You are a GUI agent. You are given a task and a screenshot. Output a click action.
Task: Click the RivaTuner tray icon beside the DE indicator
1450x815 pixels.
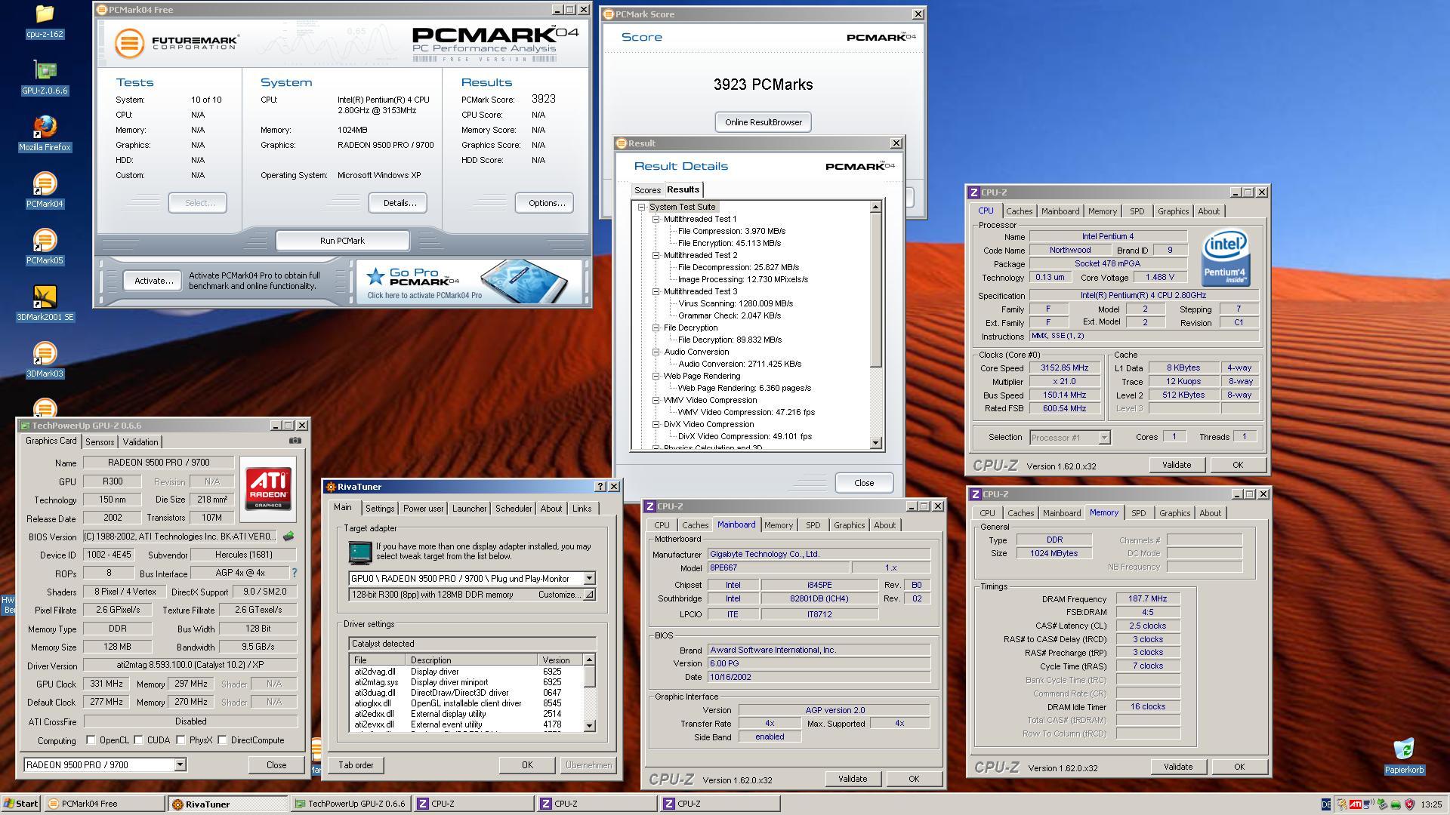[1343, 804]
